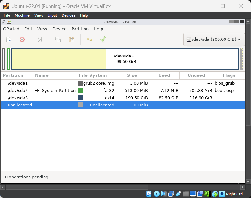Undo last operation with yellow arrow icon
The width and height of the screenshot is (251, 198).
click(x=90, y=39)
